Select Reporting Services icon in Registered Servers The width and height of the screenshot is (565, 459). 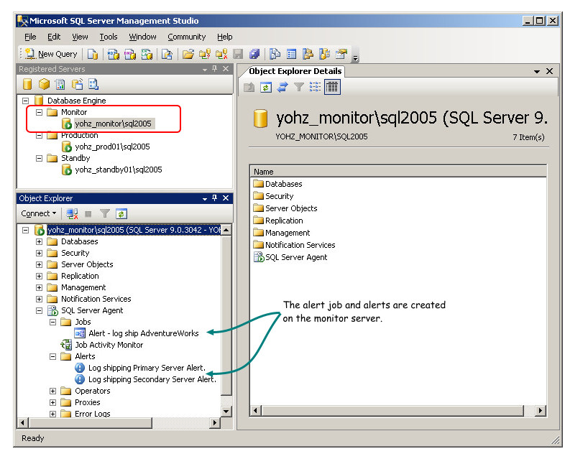60,84
